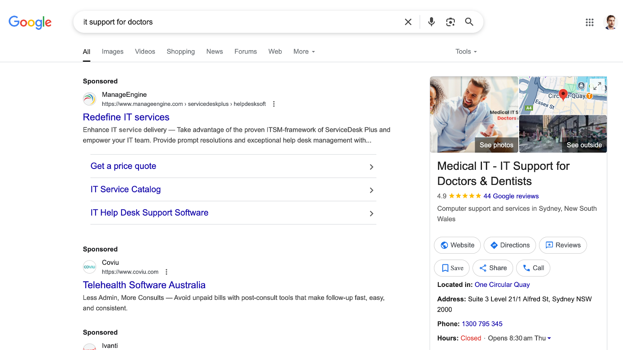Open 'IT Help Desk Support Software' sitelink
The height and width of the screenshot is (350, 623).
(149, 213)
